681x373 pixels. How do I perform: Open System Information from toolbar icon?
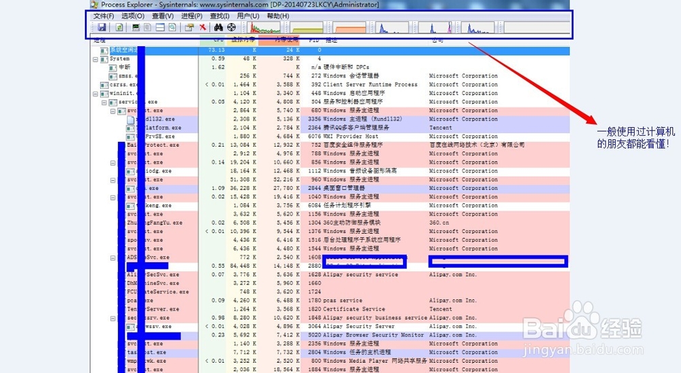tap(136, 27)
